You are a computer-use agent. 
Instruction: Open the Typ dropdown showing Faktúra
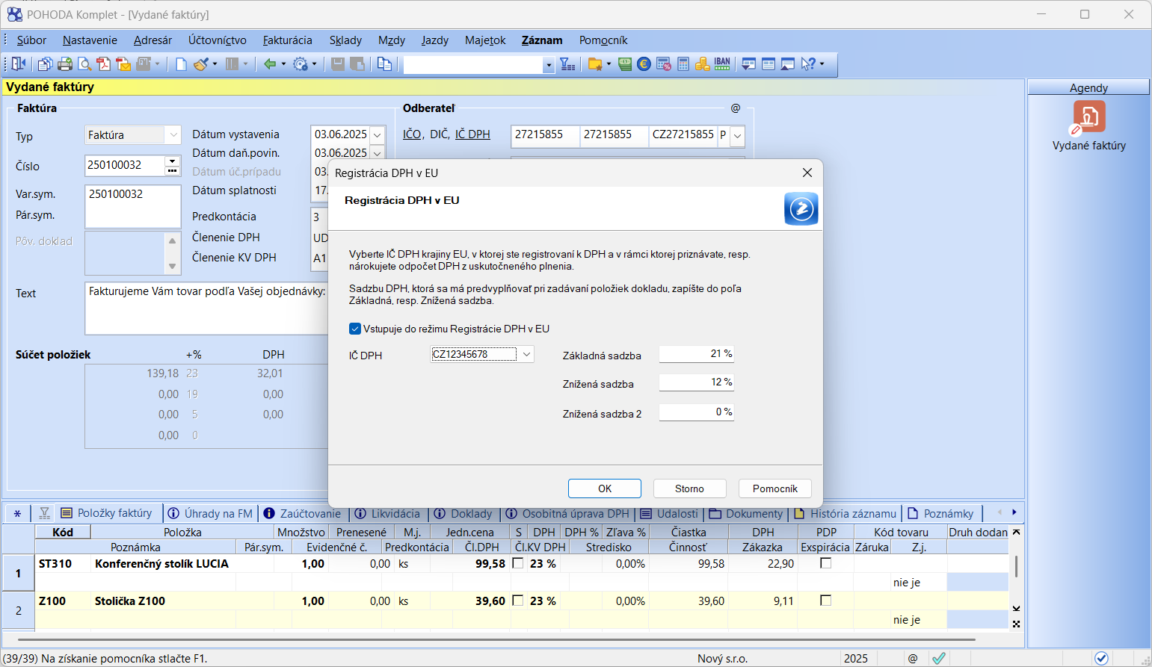click(173, 135)
